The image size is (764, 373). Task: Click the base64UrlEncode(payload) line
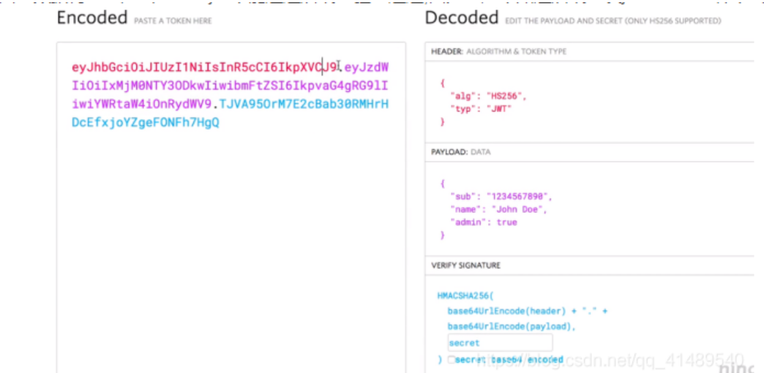pos(512,327)
